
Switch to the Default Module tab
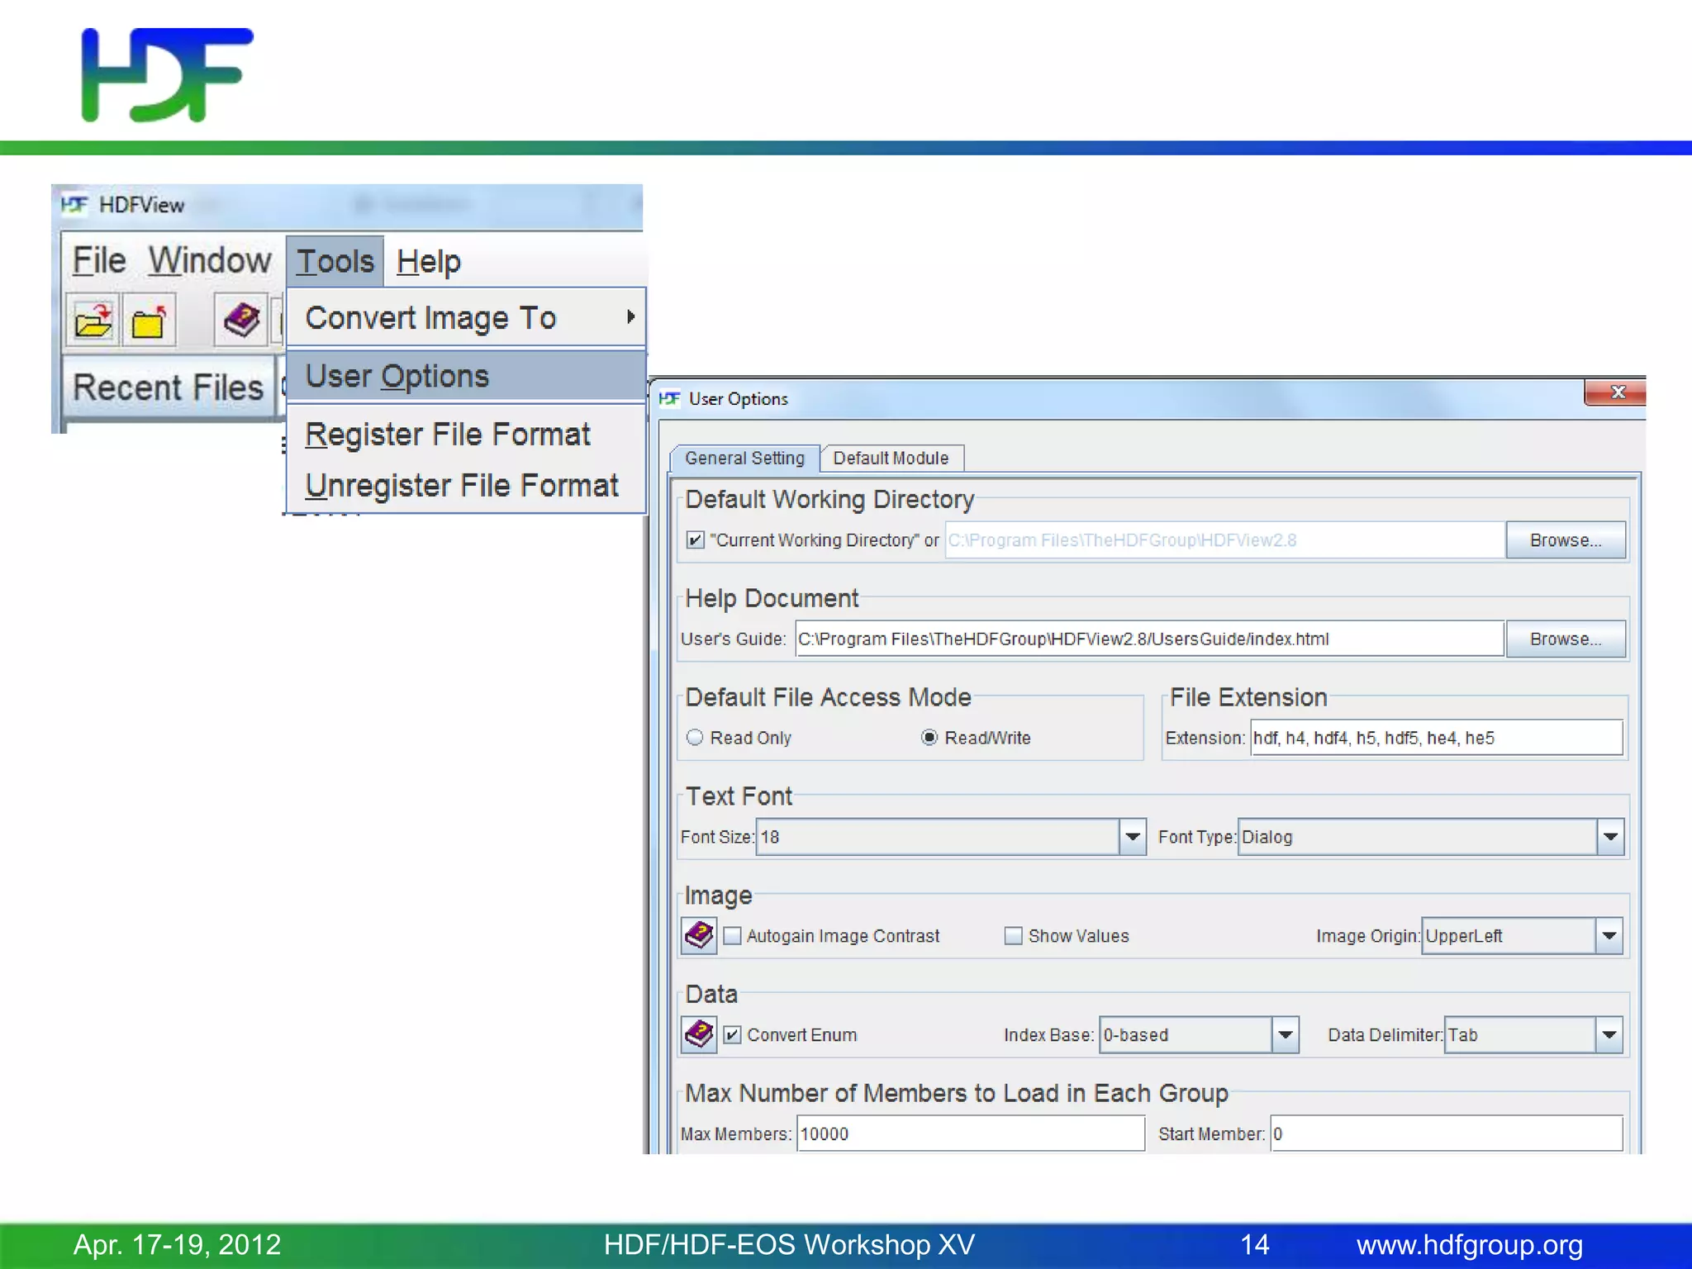click(x=891, y=459)
